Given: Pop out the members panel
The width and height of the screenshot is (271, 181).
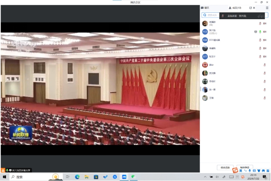Looking at the screenshot, I should [x=250, y=8].
